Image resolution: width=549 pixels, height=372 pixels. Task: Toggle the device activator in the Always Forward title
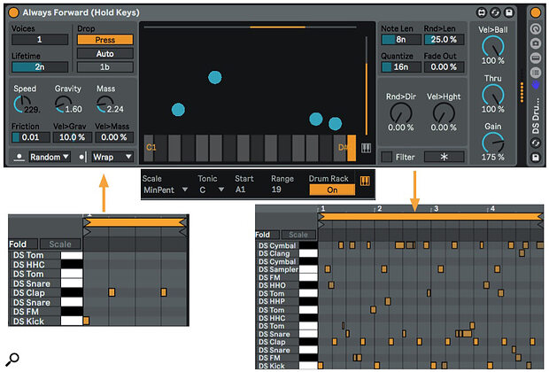pos(13,12)
